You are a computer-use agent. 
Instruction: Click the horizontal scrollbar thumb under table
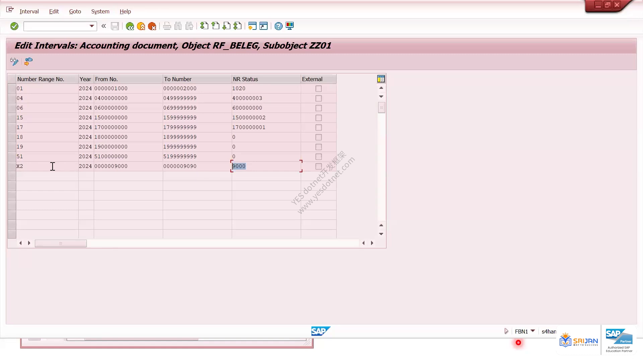[x=61, y=243]
